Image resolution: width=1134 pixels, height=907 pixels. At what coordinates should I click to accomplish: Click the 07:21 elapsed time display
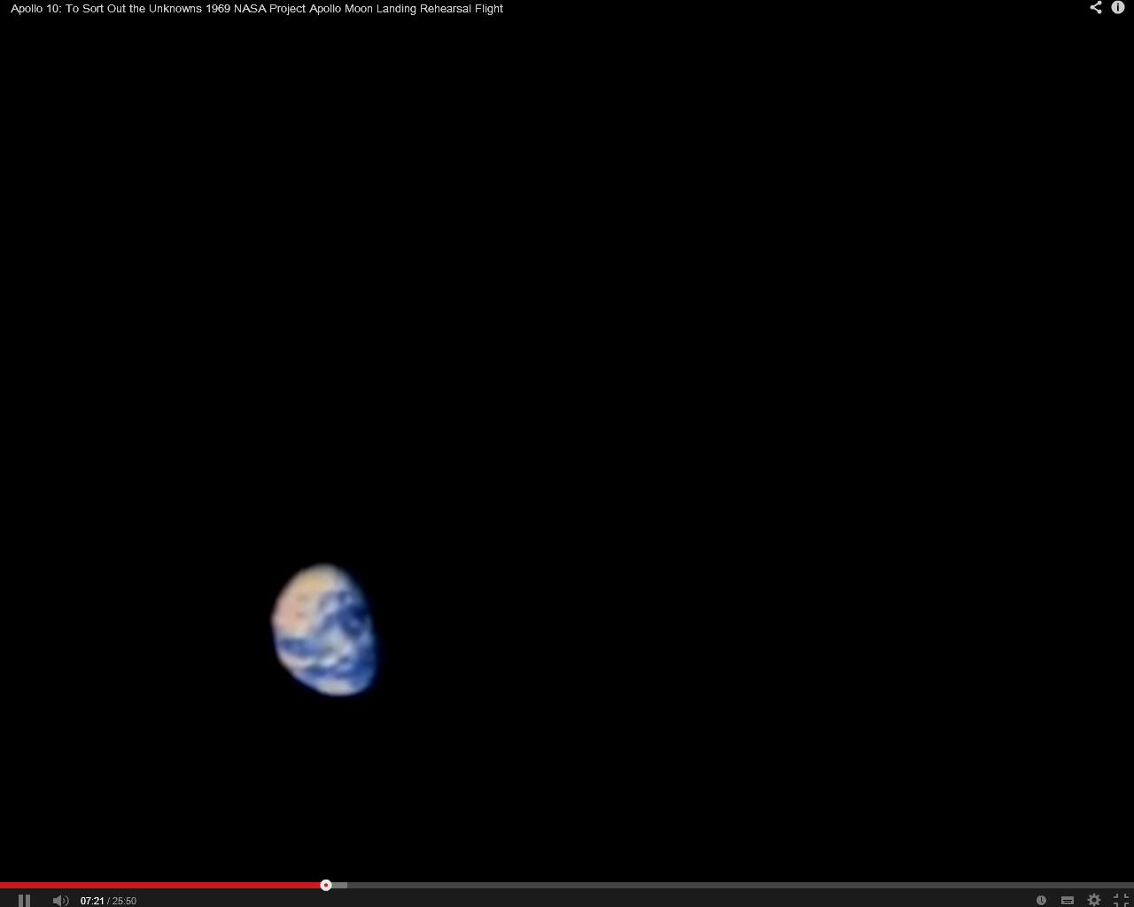tap(92, 901)
